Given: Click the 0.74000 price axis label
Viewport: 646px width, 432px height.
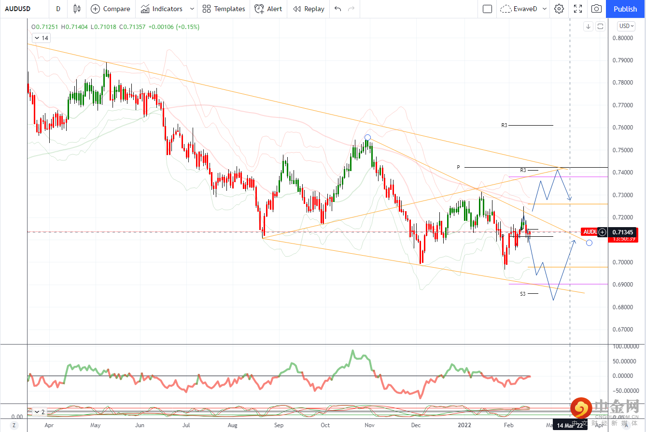Looking at the screenshot, I should (622, 173).
